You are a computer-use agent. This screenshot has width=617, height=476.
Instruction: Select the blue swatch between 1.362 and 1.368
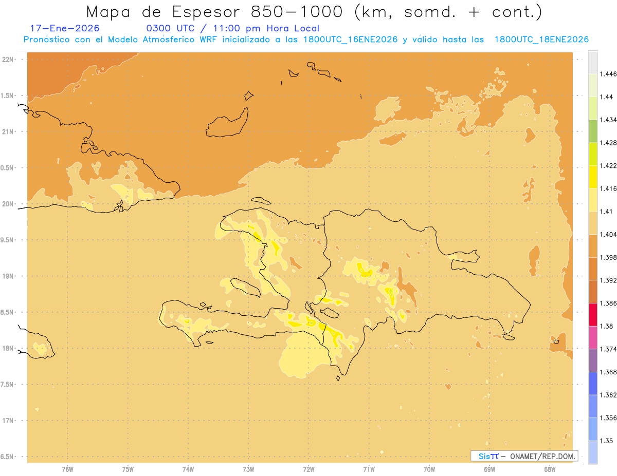[x=593, y=383]
